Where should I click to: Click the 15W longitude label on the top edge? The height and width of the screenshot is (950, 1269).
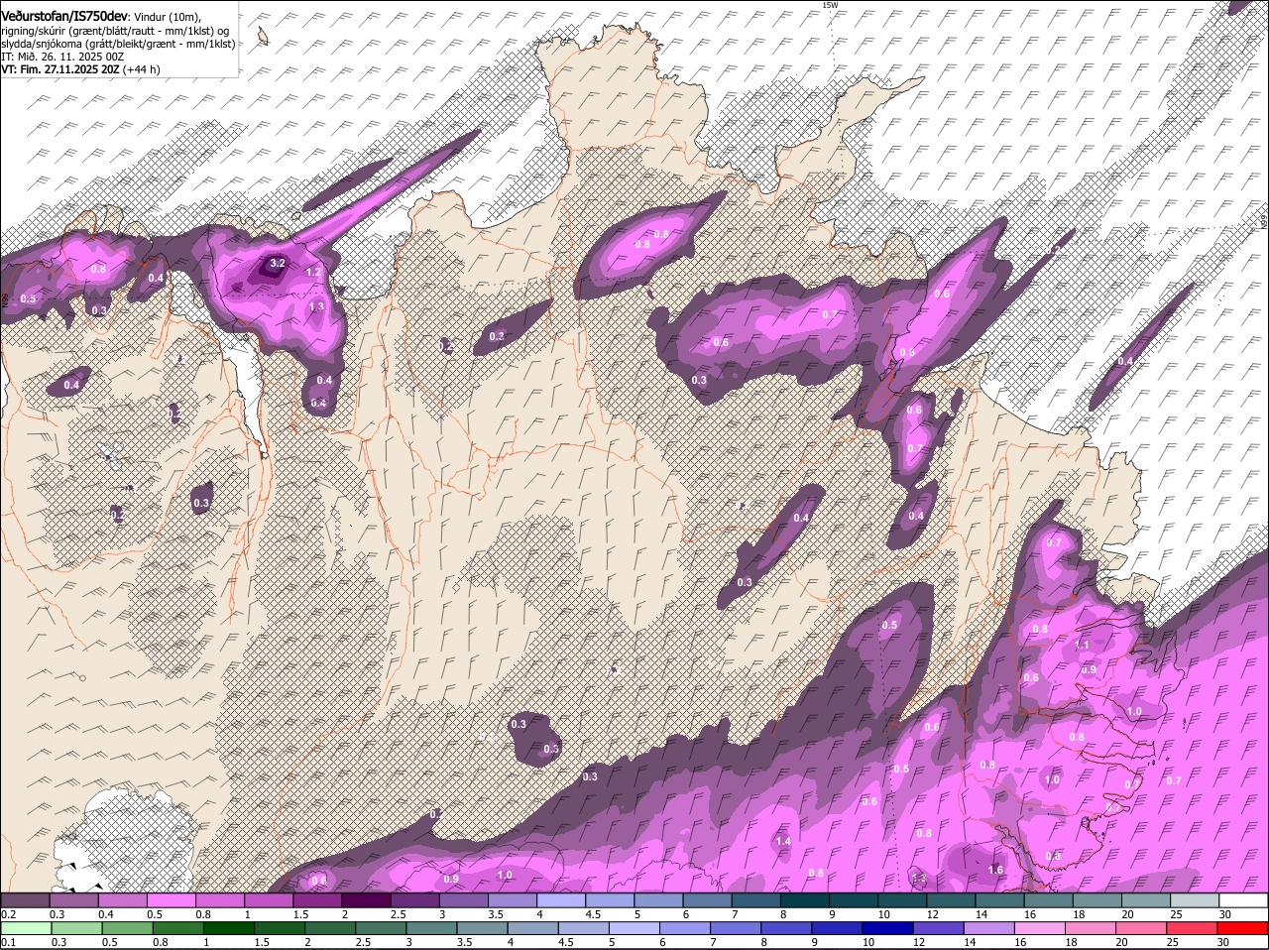point(830,5)
